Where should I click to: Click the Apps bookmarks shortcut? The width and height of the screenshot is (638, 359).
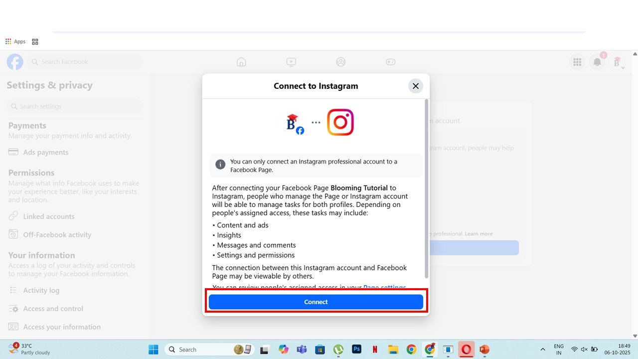(15, 41)
